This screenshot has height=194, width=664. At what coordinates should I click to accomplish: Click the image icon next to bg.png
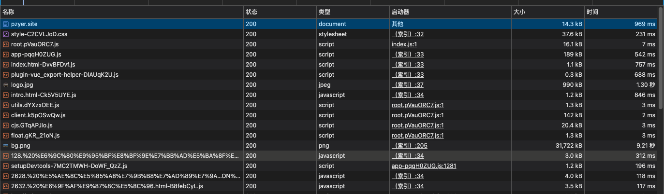(x=5, y=146)
